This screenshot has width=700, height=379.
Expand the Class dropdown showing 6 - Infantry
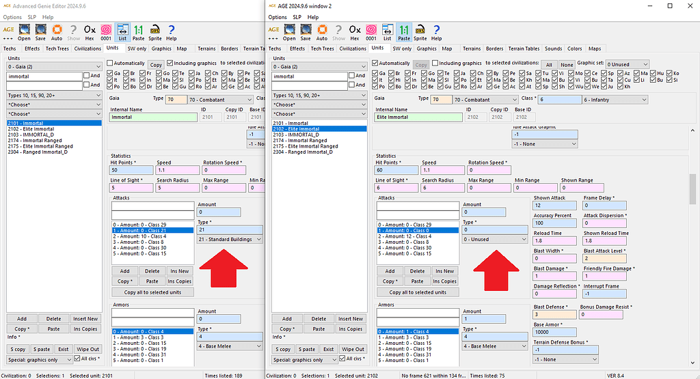pyautogui.click(x=614, y=100)
